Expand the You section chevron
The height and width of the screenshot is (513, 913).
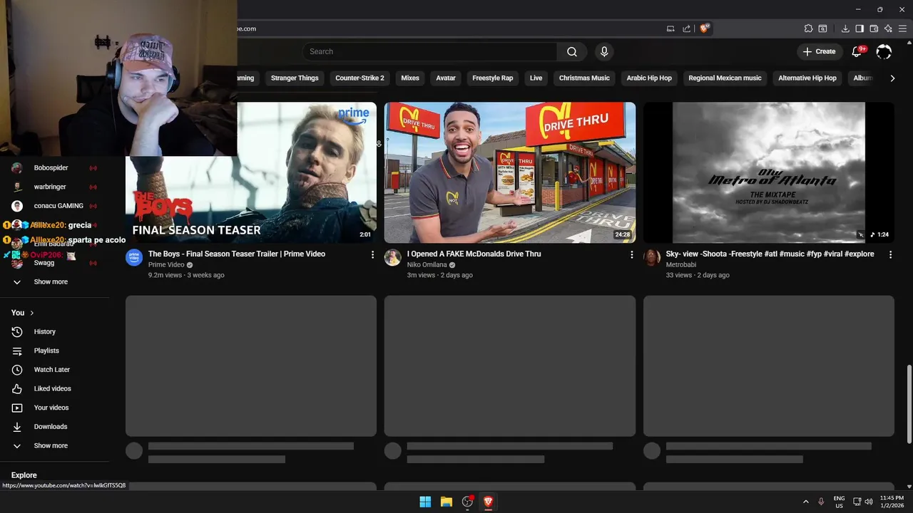32,313
